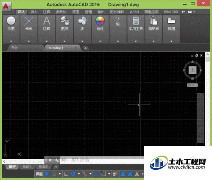
Task: Toggle isometric drafting in the status bar
Action: 85,174
